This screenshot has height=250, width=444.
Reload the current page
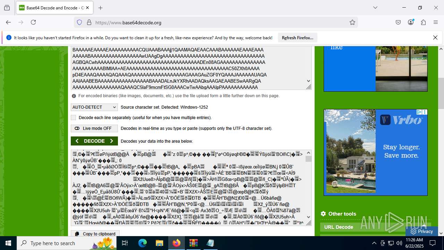(33, 22)
